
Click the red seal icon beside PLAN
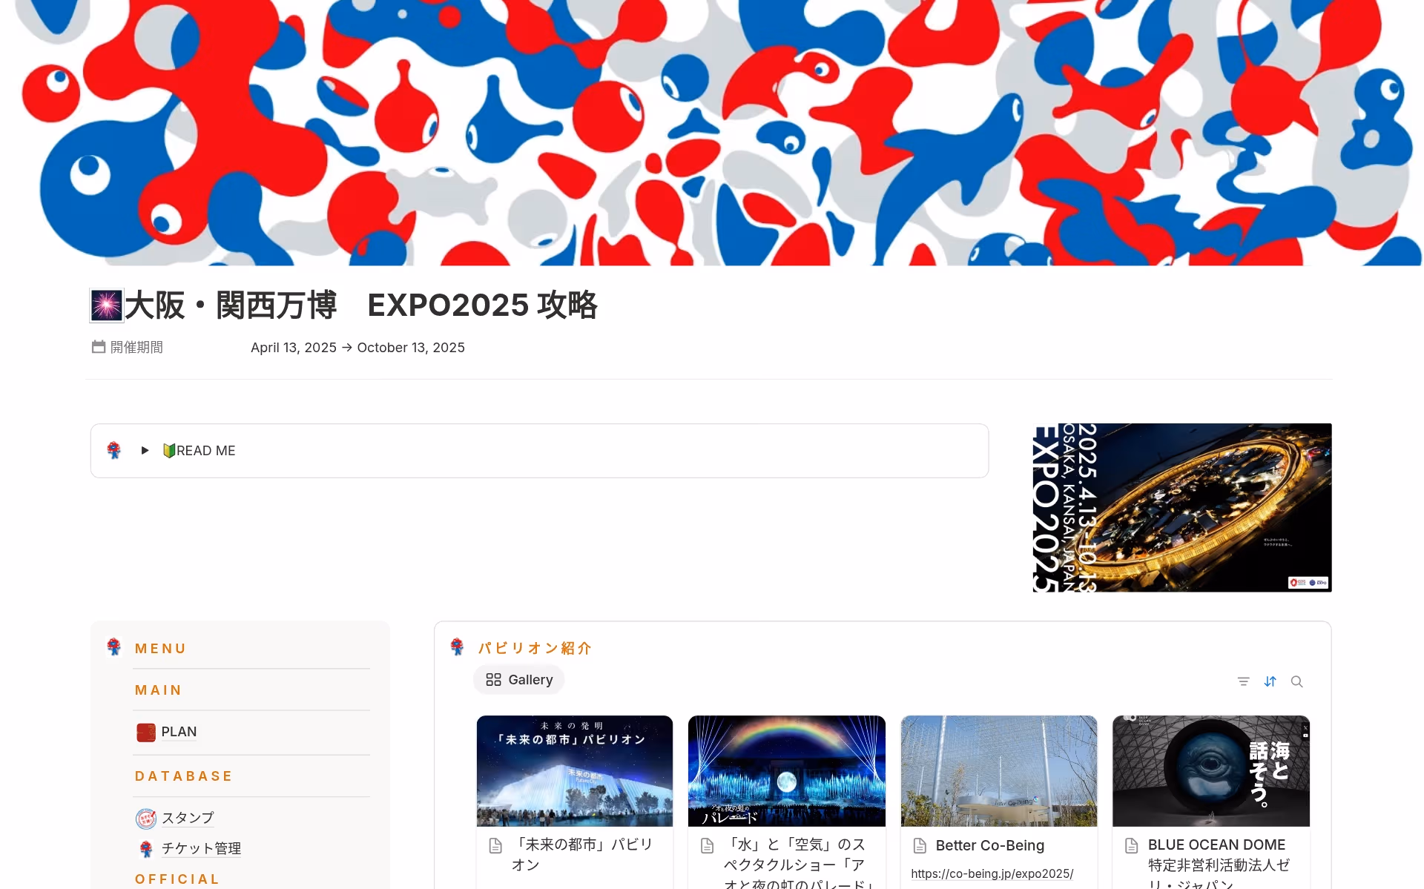pyautogui.click(x=146, y=732)
